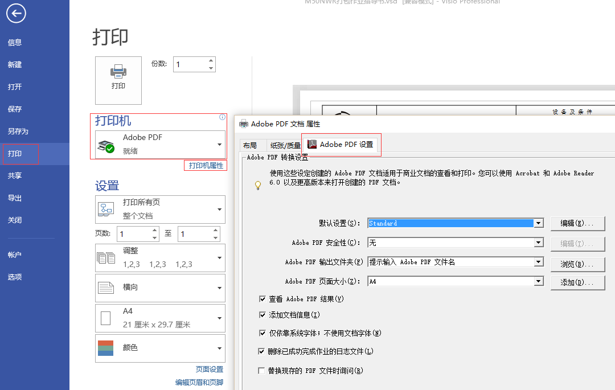Open the 信息 menu item

(15, 42)
